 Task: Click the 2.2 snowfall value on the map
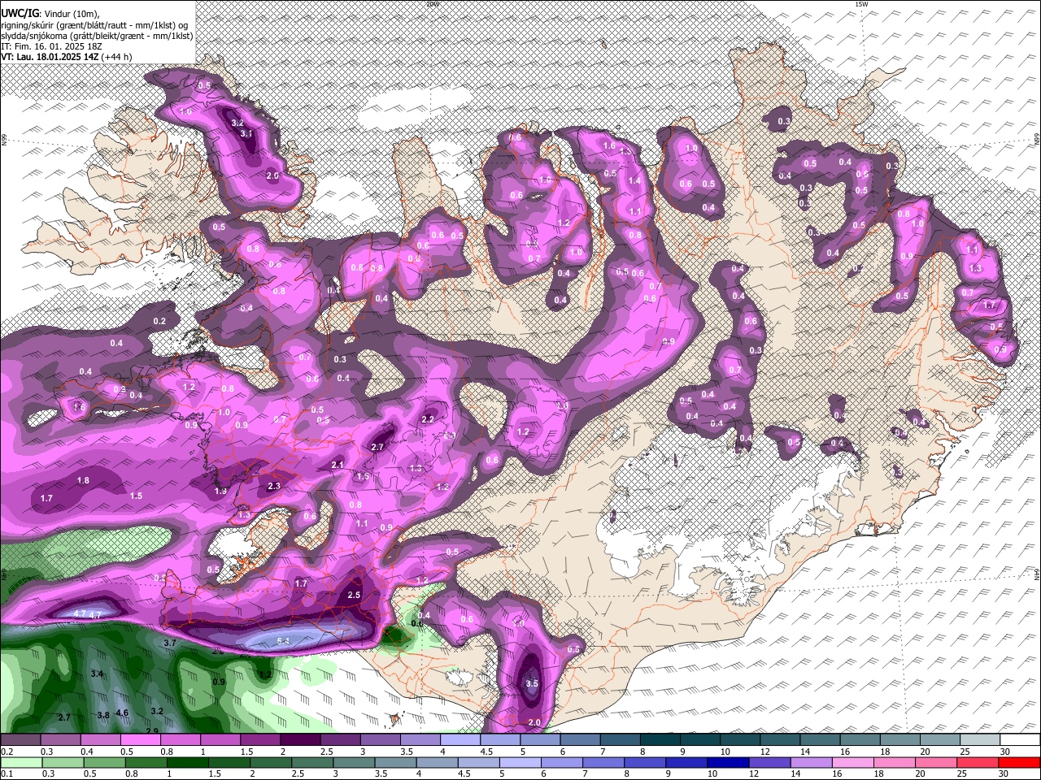(x=428, y=419)
